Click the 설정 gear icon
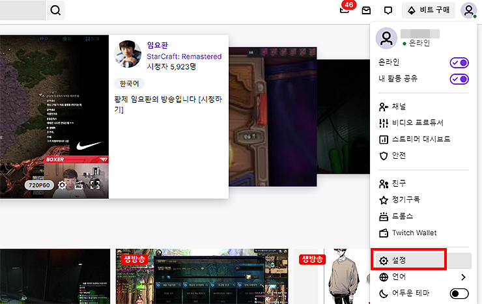This screenshot has width=482, height=304. point(384,260)
